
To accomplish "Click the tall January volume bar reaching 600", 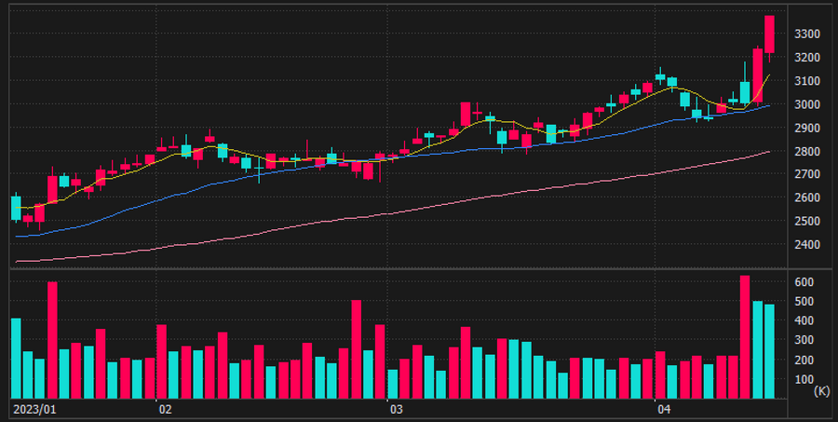I will click(52, 340).
